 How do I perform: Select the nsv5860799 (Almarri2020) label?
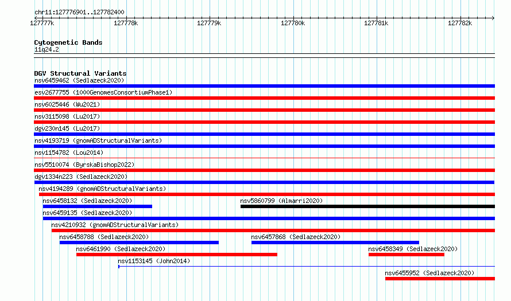coord(281,201)
